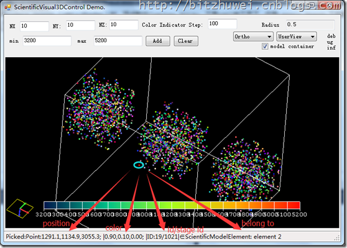347x248 pixels.
Task: Focus the NY input field
Action: point(81,25)
